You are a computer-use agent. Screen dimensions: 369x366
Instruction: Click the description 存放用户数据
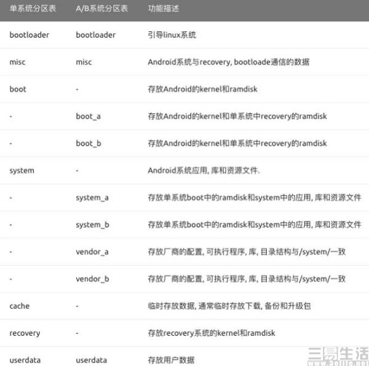pyautogui.click(x=171, y=360)
